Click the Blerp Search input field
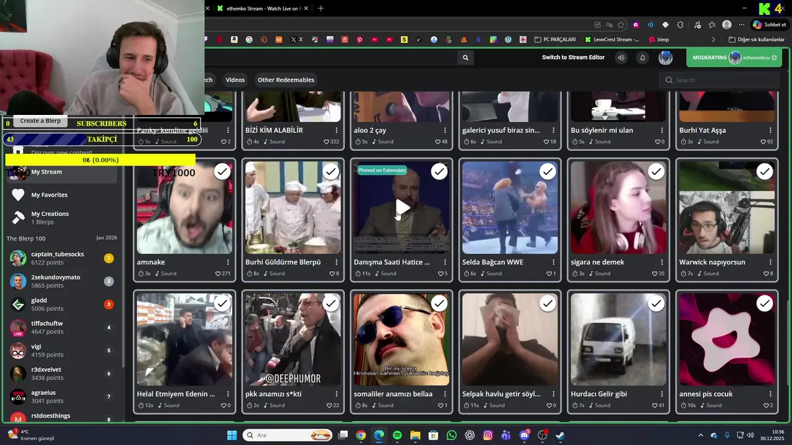 coord(720,80)
